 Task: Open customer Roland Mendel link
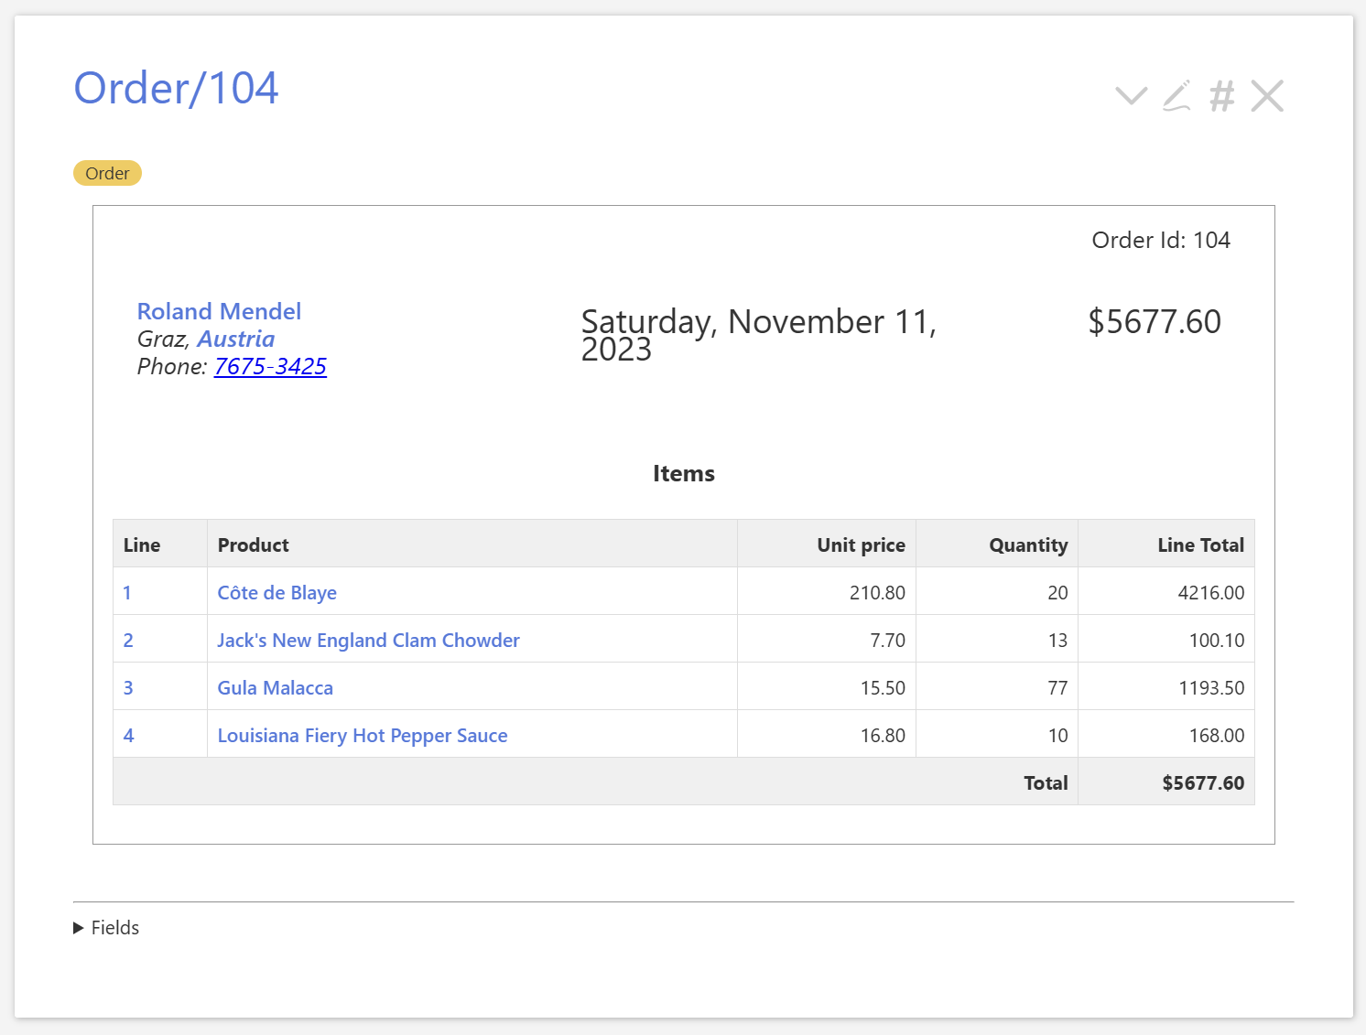[219, 311]
